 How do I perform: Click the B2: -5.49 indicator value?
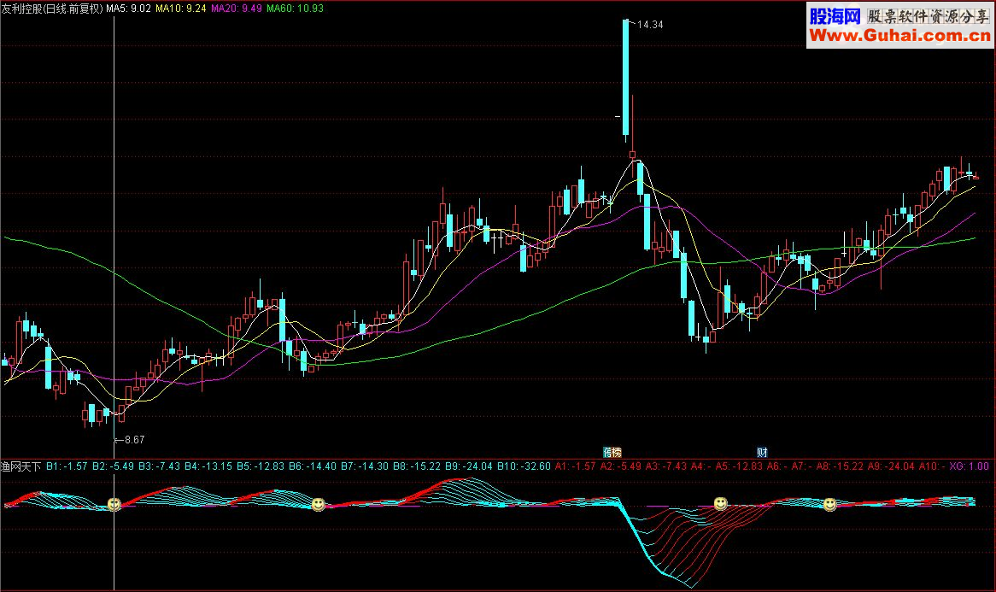pyautogui.click(x=113, y=466)
